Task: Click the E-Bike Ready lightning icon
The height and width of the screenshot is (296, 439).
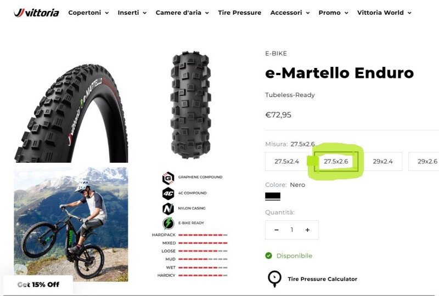Action: (x=168, y=223)
